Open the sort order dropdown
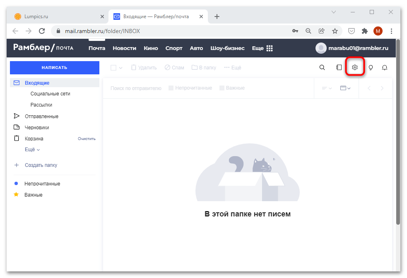The height and width of the screenshot is (278, 407). tap(327, 88)
